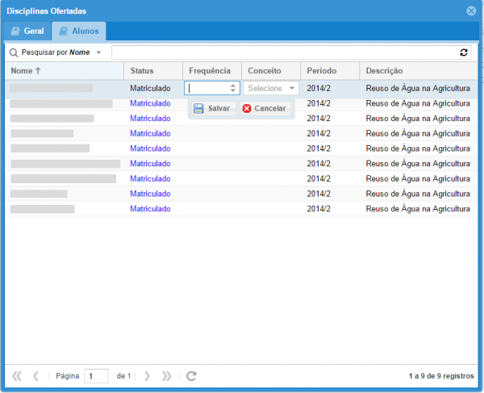Screen dimensions: 484x393
Task: Click the Página number input box
Action: point(96,376)
